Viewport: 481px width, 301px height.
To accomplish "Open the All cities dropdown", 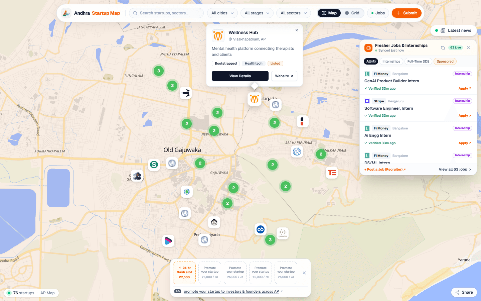I will coord(222,13).
